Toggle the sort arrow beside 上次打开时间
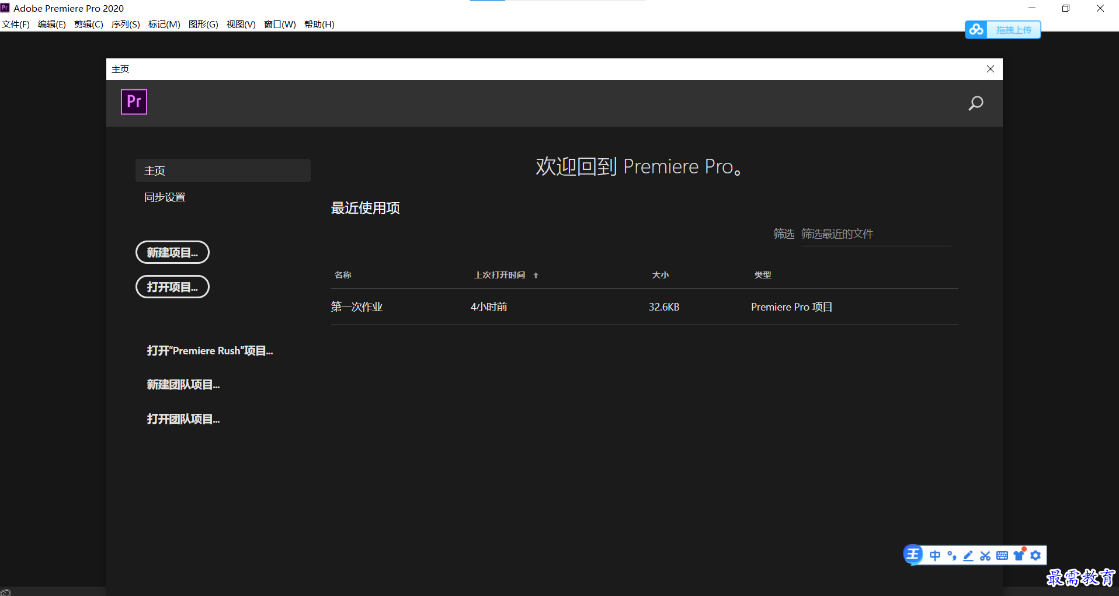1119x596 pixels. click(x=536, y=276)
